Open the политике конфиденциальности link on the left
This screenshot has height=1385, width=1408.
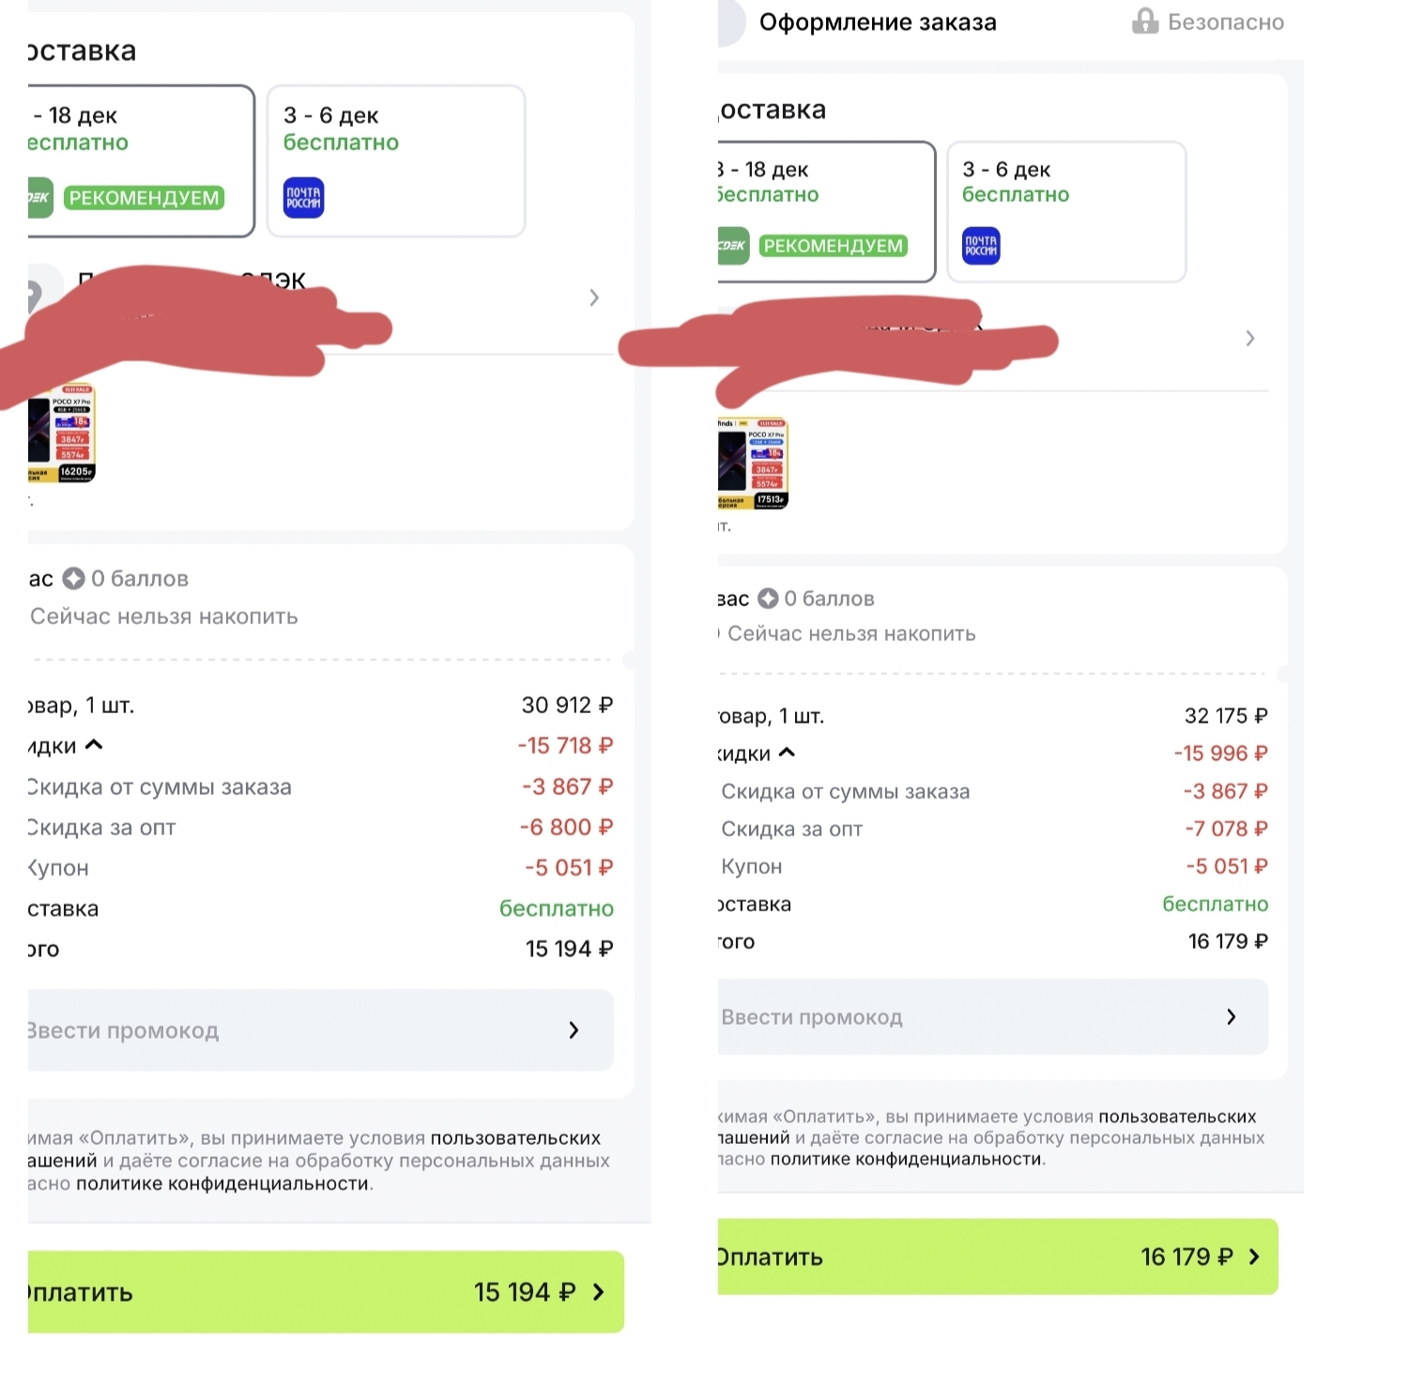223,1184
